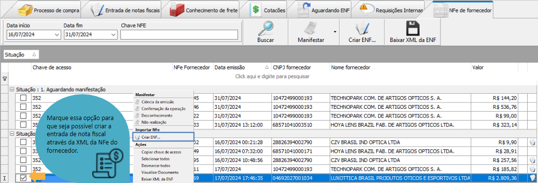This screenshot has height=183, width=538.
Task: Switch to the Entrada de notas fiscais tab
Action: click(x=126, y=10)
